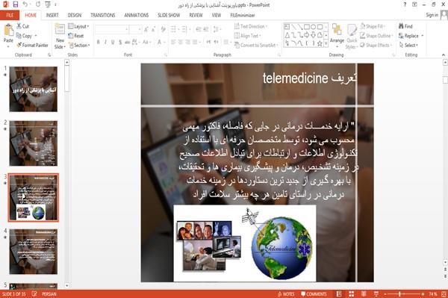The height and width of the screenshot is (298, 448).
Task: Select slide 1 thumbnail
Action: point(33,89)
